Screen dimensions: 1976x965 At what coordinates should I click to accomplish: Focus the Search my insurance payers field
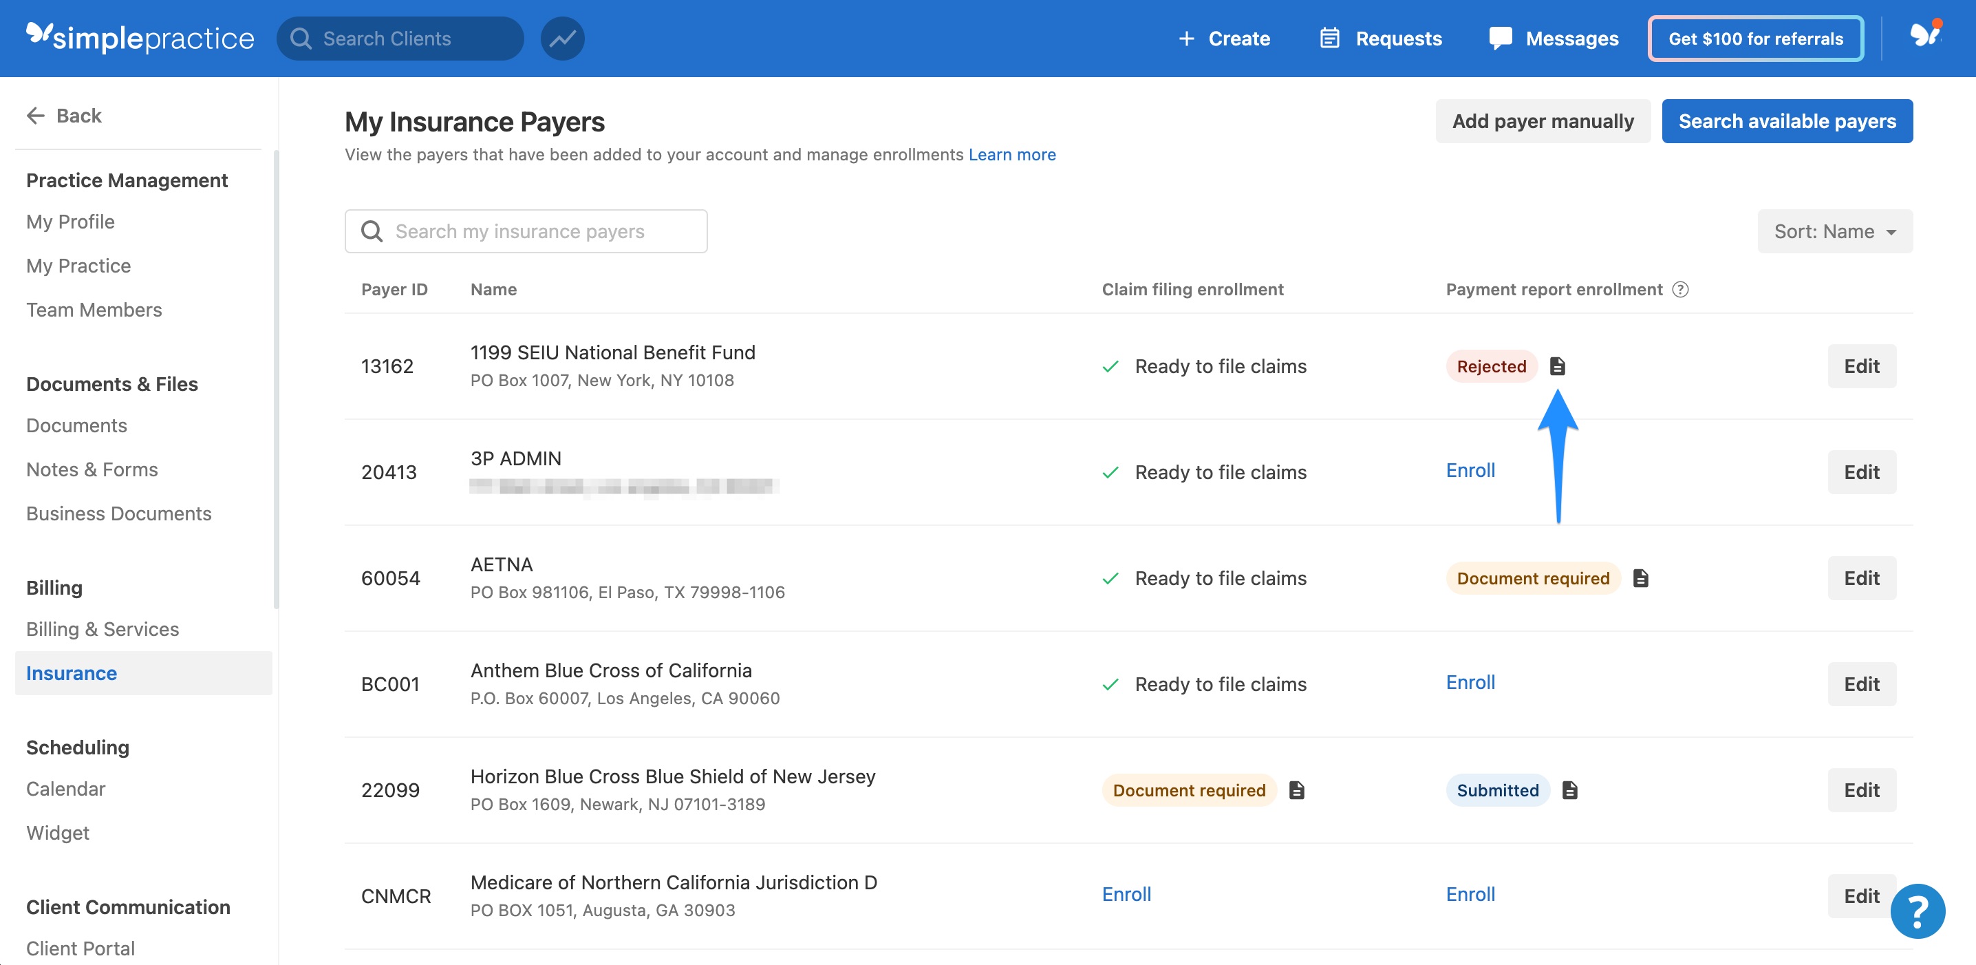pyautogui.click(x=526, y=231)
